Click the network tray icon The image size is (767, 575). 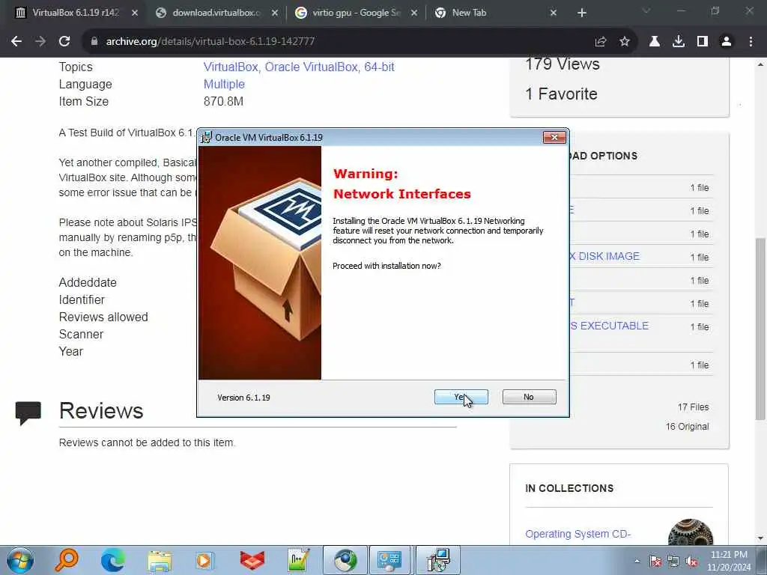point(673,562)
